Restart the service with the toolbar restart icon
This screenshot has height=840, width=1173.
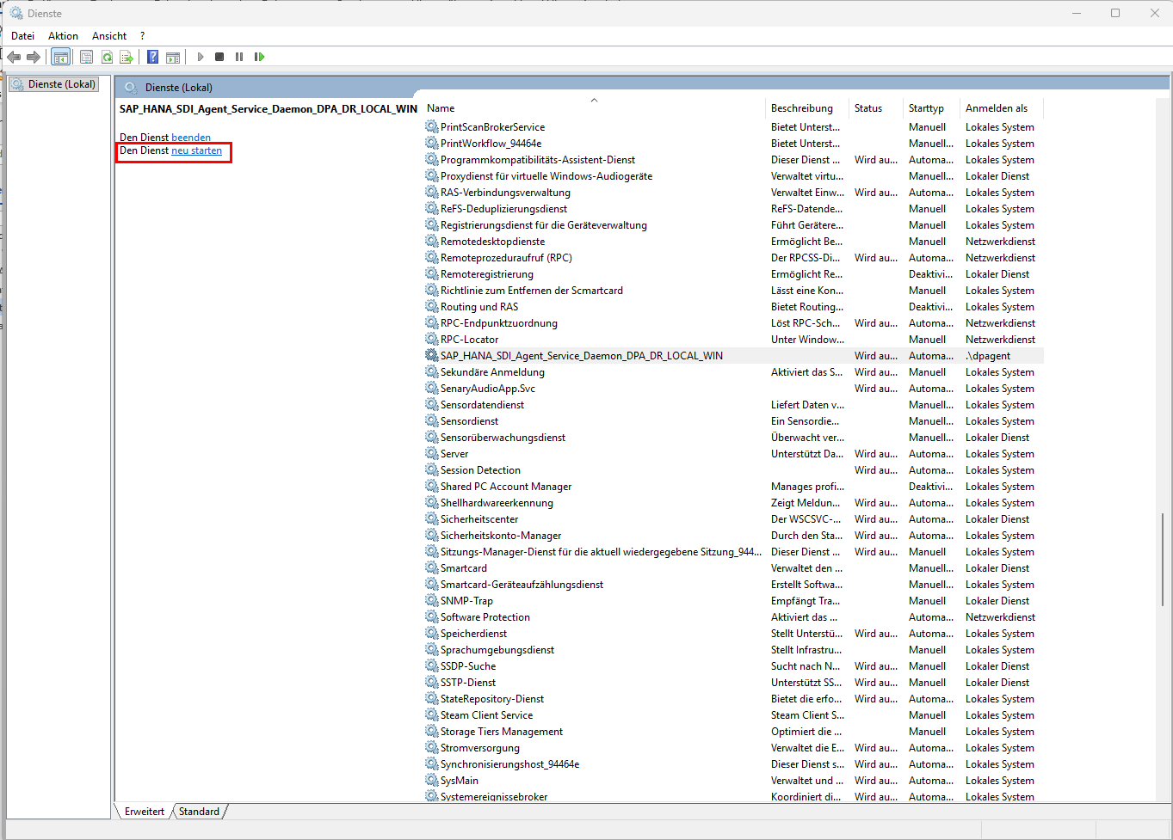259,57
